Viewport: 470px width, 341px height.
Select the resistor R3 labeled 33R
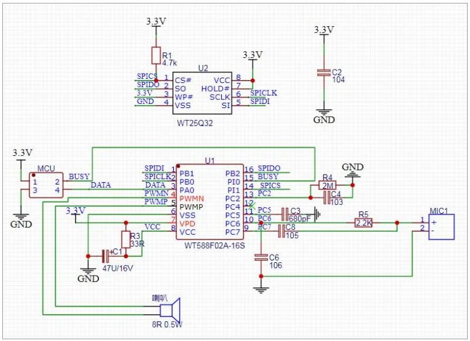pyautogui.click(x=126, y=238)
